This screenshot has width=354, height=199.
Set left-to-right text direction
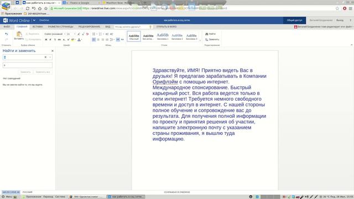point(118,39)
